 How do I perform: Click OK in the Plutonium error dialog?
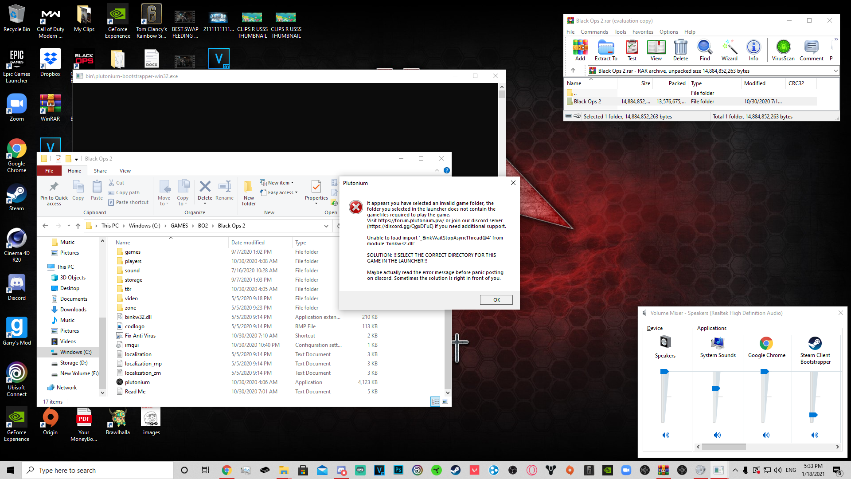click(x=496, y=300)
